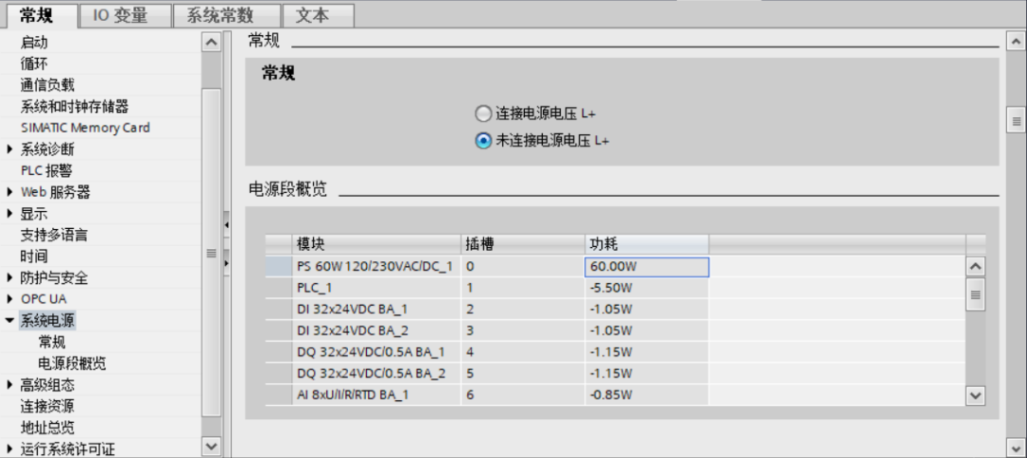The width and height of the screenshot is (1027, 458).
Task: Expand the OPC UA tree node
Action: [x=10, y=299]
